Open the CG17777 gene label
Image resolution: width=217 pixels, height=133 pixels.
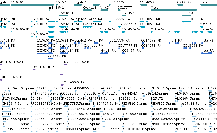(x=125, y=7)
